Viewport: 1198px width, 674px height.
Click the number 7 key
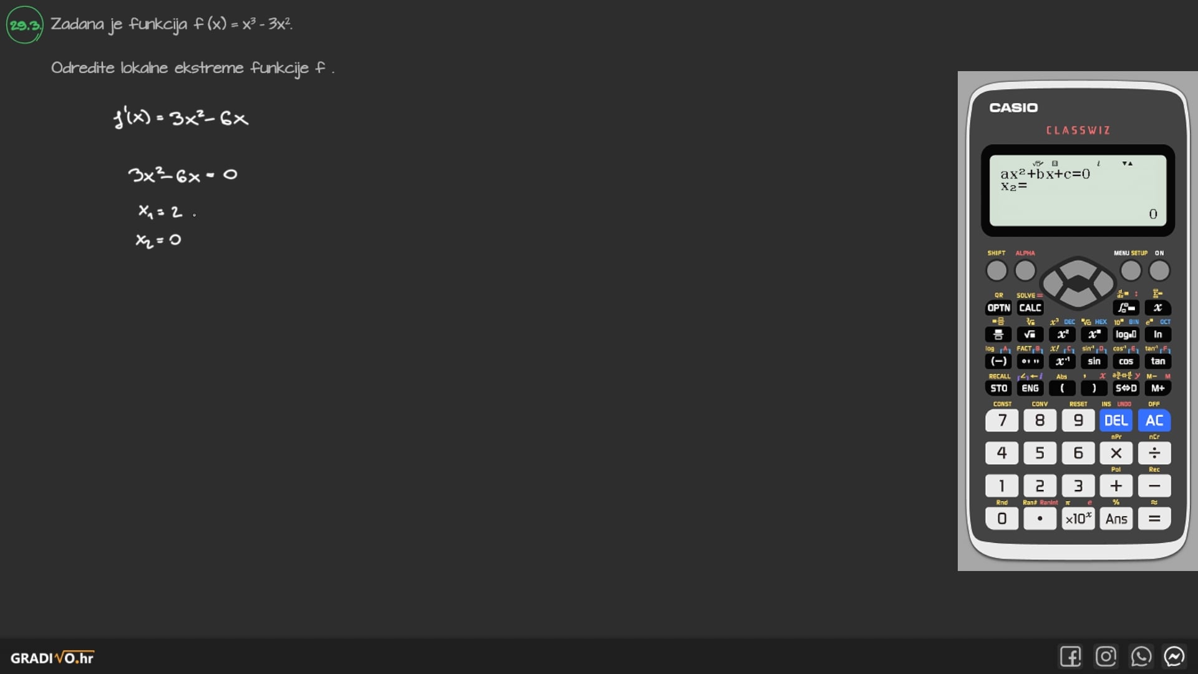pyautogui.click(x=1002, y=421)
